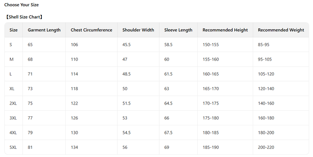313x157 pixels.
Task: Click the 3XL size row label
Action: [x=13, y=118]
